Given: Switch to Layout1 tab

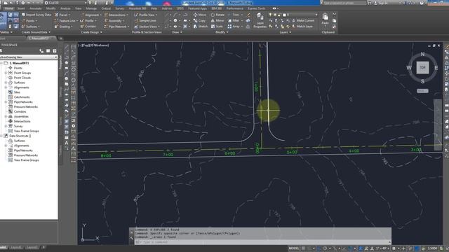Looking at the screenshot, I should click(16, 247).
